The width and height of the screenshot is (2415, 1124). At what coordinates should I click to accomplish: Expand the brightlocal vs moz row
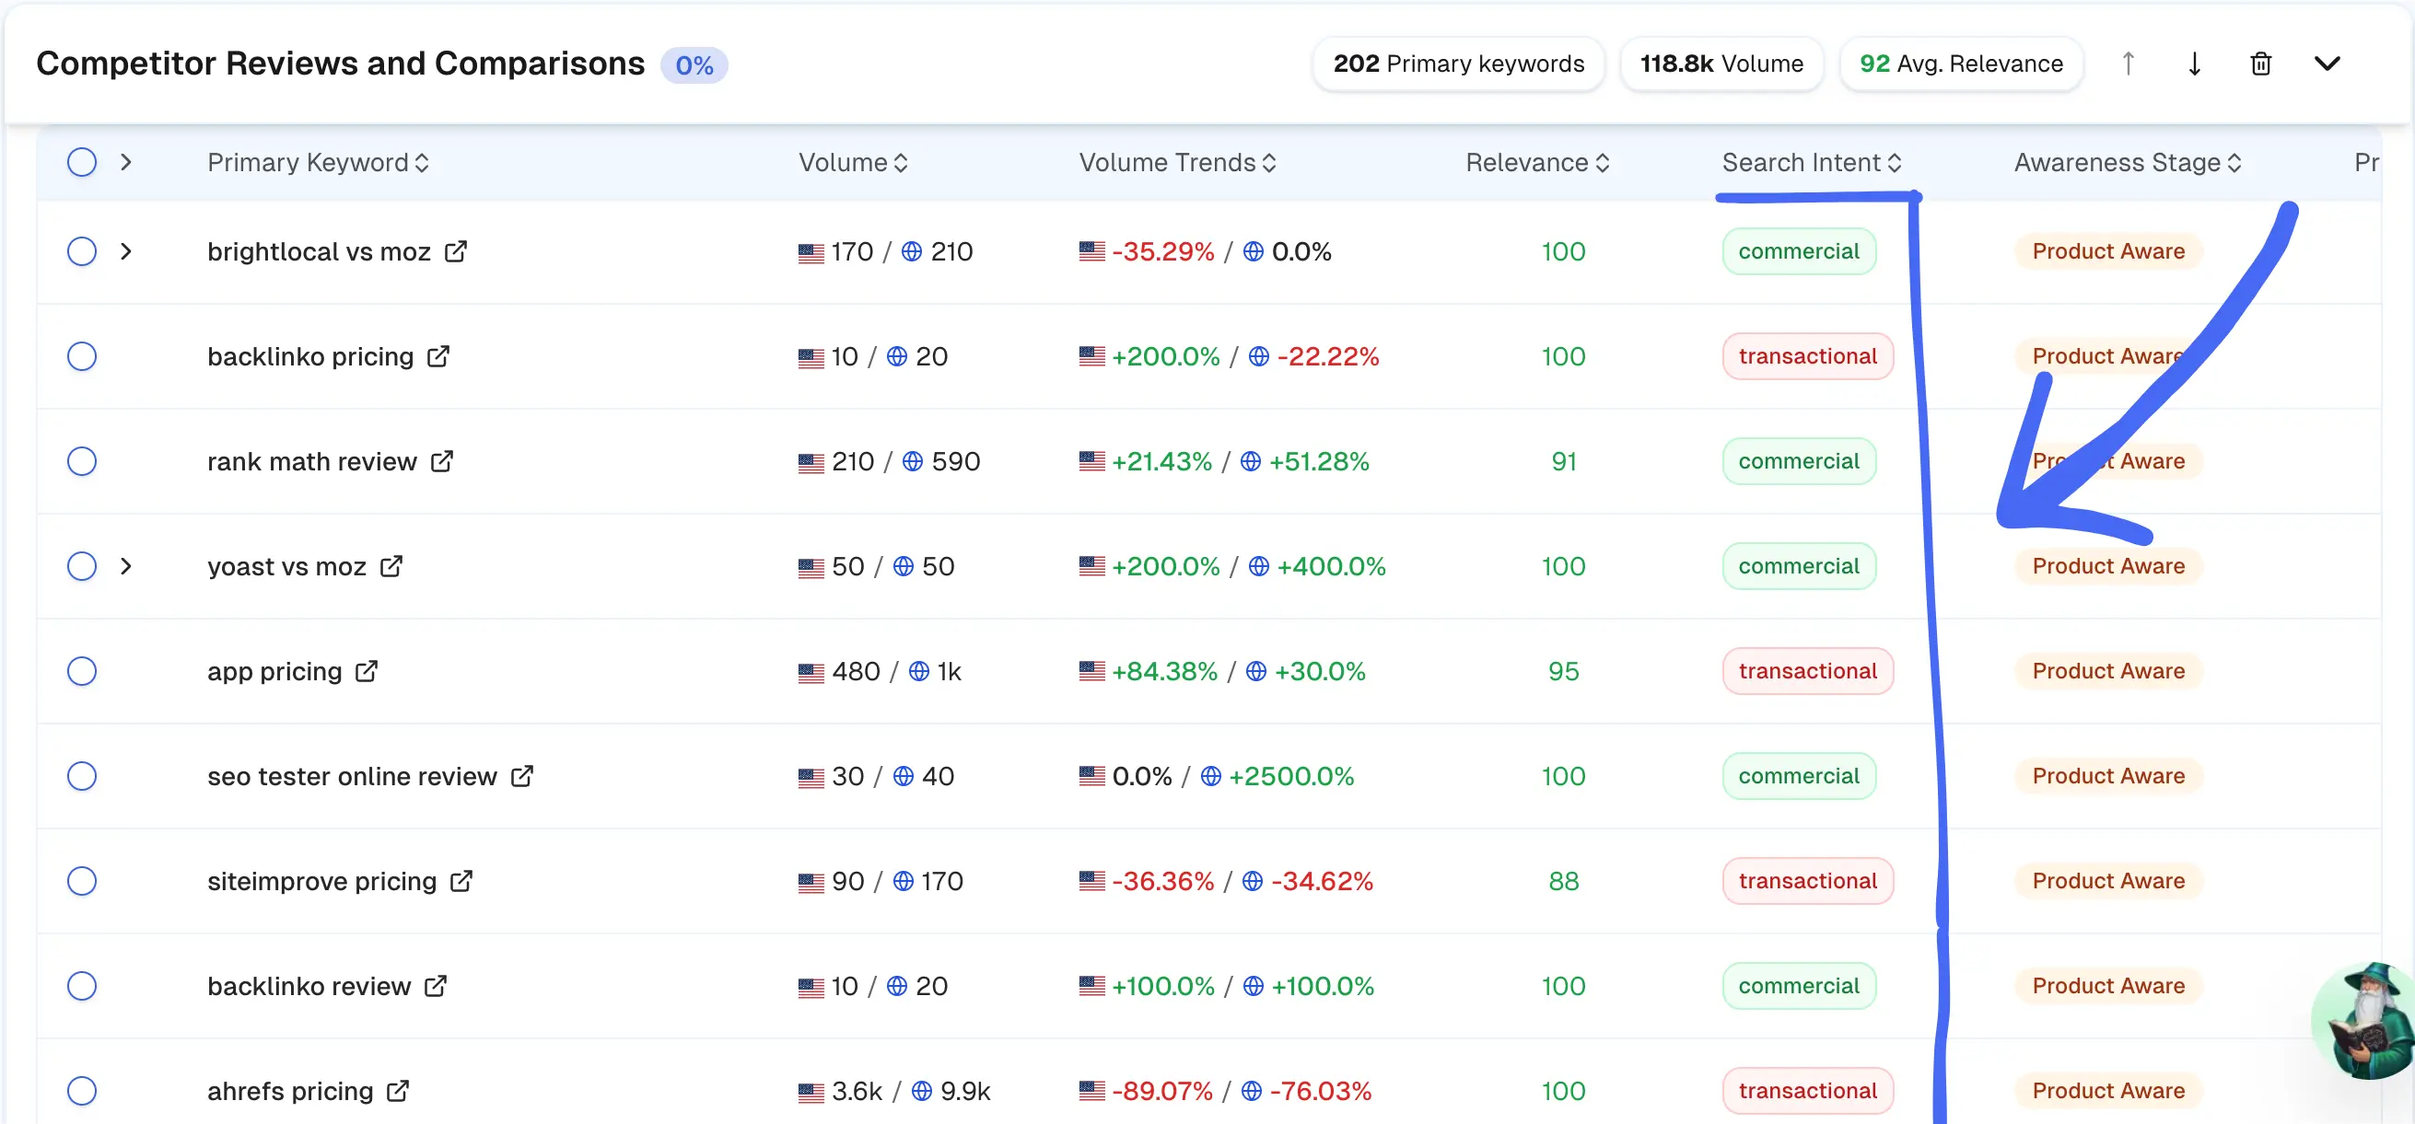tap(125, 251)
